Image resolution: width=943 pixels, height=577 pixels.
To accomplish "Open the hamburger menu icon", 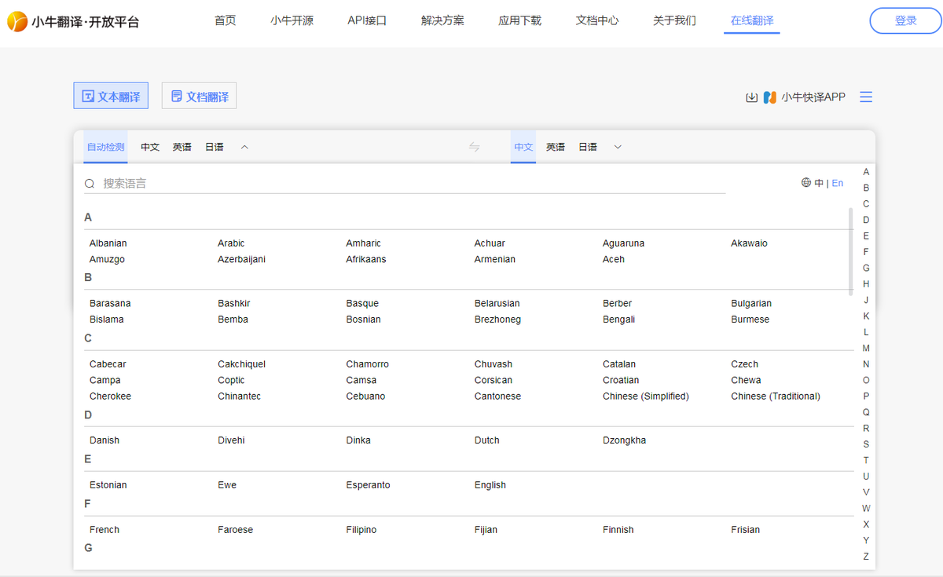I will click(x=866, y=97).
